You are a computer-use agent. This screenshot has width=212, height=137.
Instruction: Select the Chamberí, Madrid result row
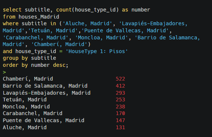[64, 79]
